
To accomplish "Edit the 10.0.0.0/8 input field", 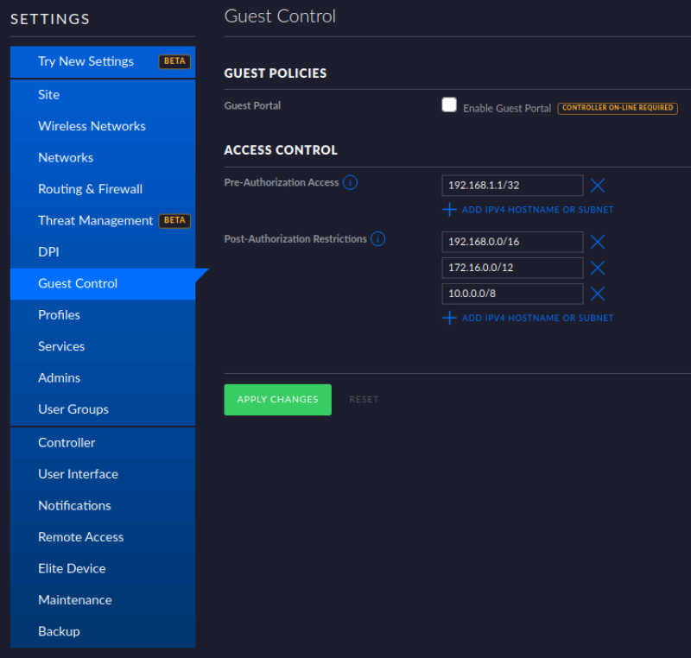I will (x=512, y=294).
